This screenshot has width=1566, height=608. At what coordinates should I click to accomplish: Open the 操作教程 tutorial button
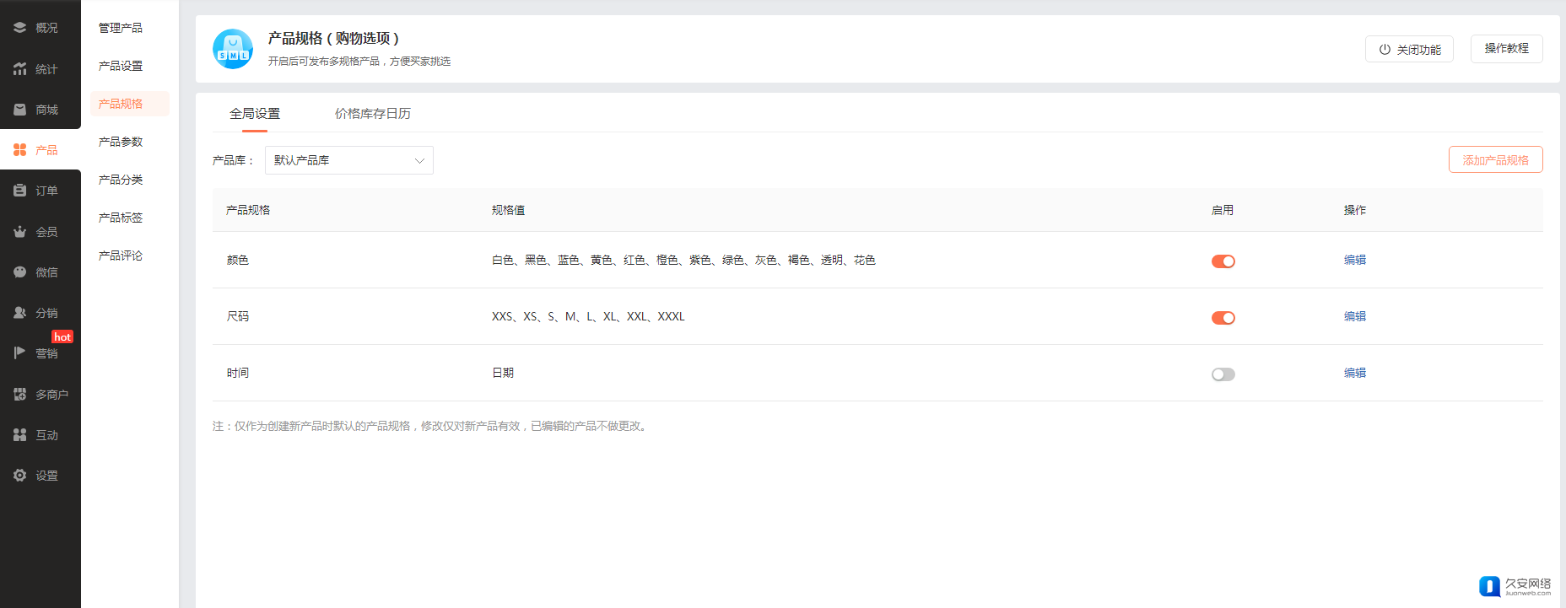[x=1506, y=49]
